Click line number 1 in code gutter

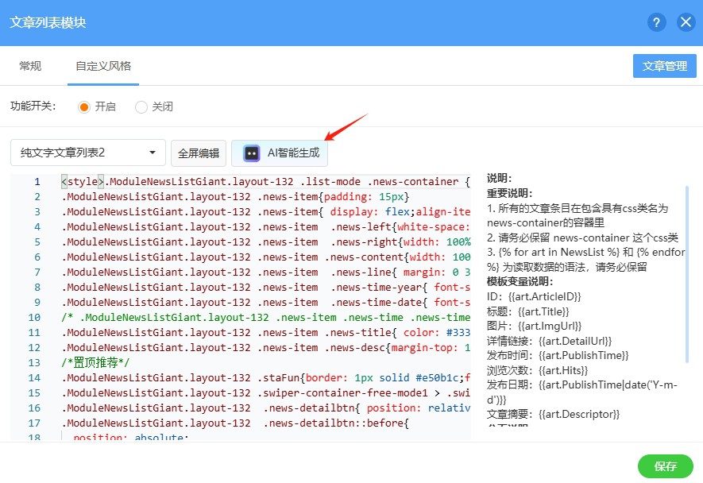coord(37,182)
